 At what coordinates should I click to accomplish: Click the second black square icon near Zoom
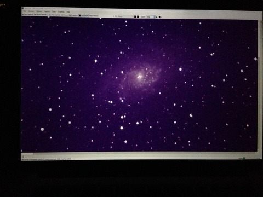(138, 16)
